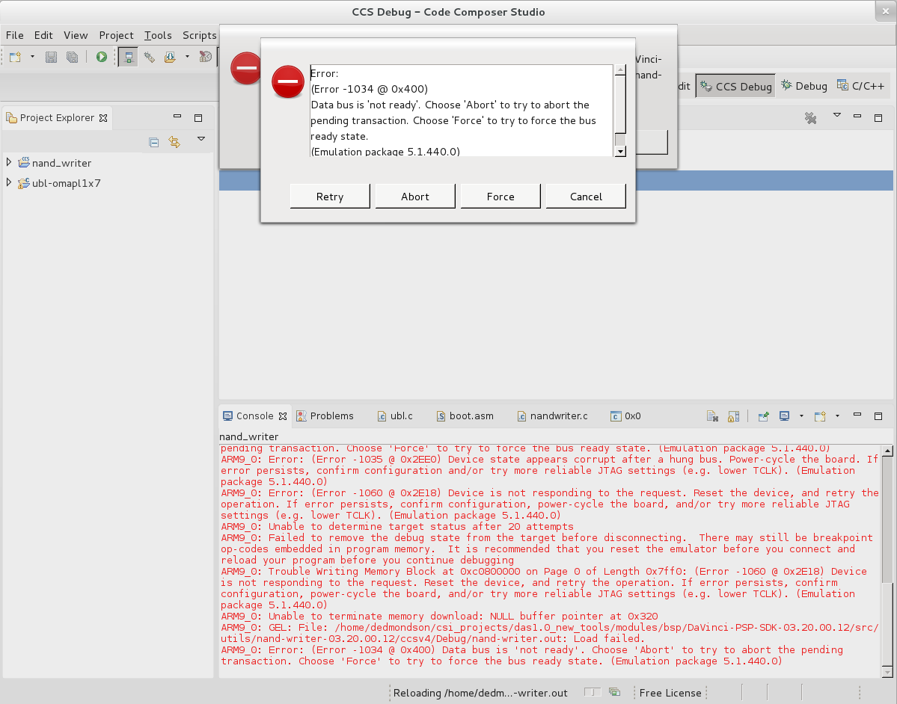Open the Display Selected Console dropdown arrow

point(801,416)
